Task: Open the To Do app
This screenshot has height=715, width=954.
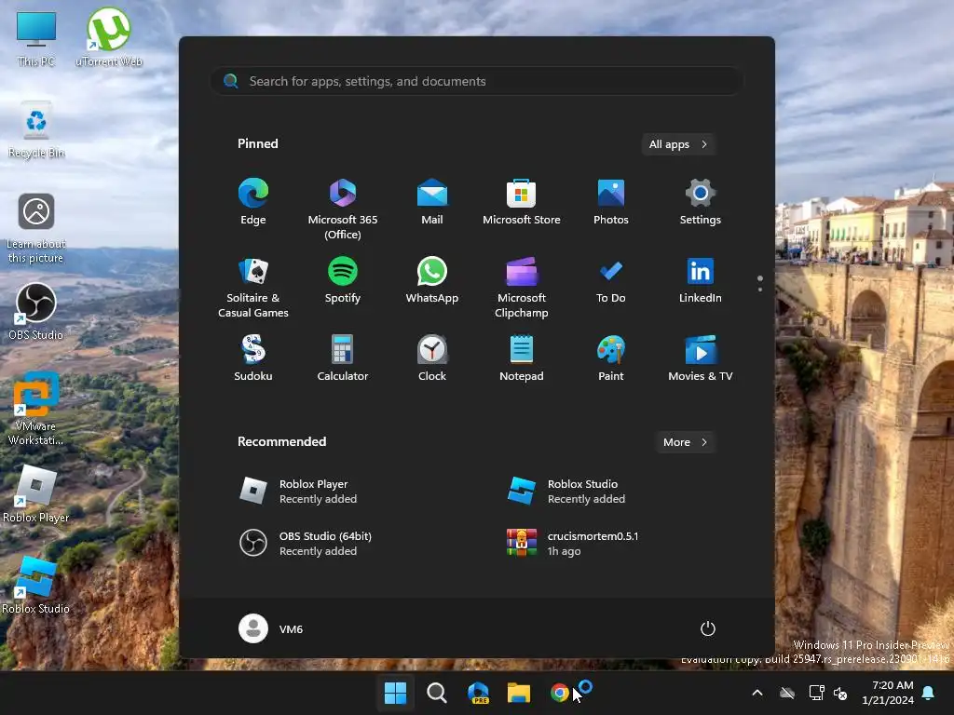Action: coord(611,280)
